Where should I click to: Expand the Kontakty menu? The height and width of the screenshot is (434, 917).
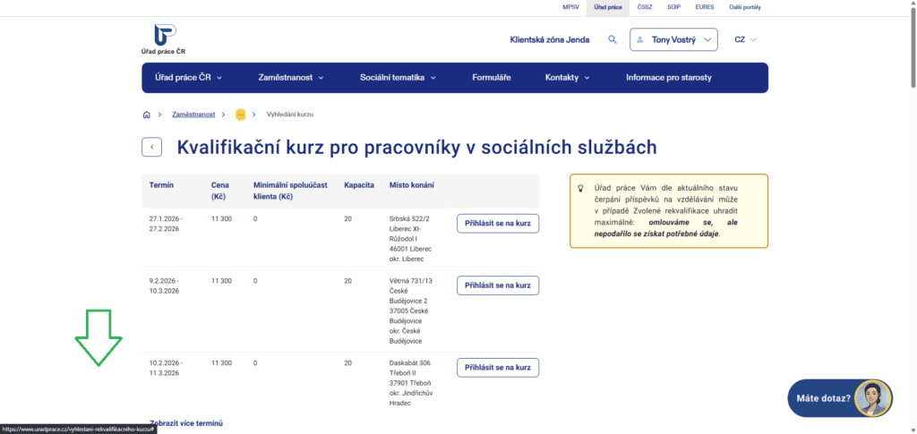[x=567, y=78]
